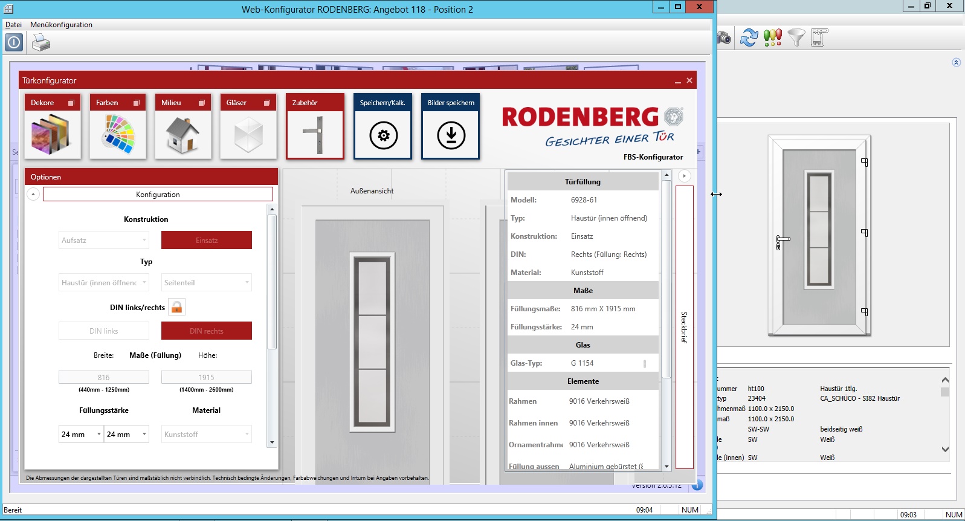Screen dimensions: 965x521
Task: Open the first 24 mm Füllungsstärke dropdown
Action: 81,434
